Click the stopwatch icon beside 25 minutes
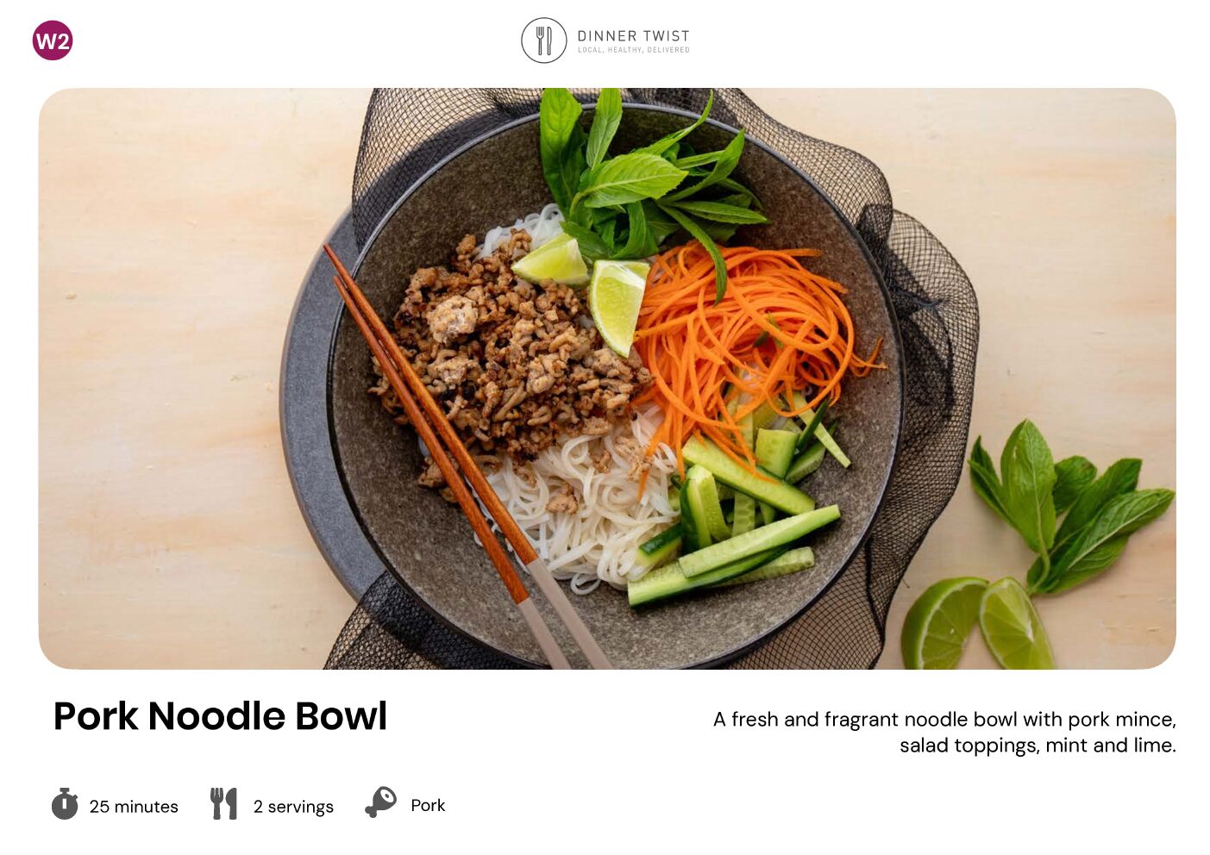This screenshot has width=1210, height=855. pos(65,803)
